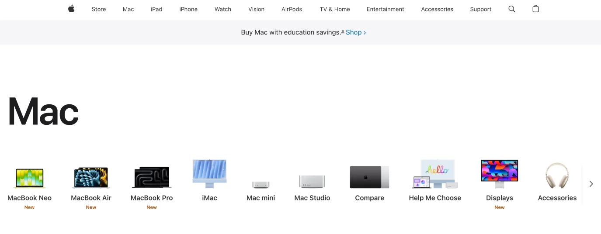Click the Compare text label
Screen dimensions: 601x234
pyautogui.click(x=369, y=198)
